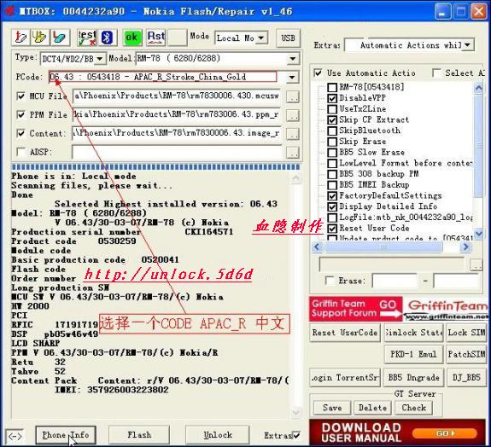Image resolution: width=491 pixels, height=447 pixels.
Task: Browse for MCU file with ellipsis button
Action: point(293,96)
